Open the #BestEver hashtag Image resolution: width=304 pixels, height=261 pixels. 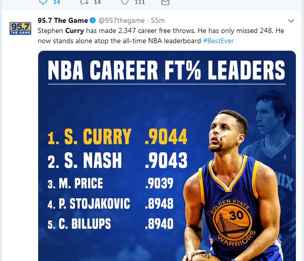pyautogui.click(x=218, y=41)
